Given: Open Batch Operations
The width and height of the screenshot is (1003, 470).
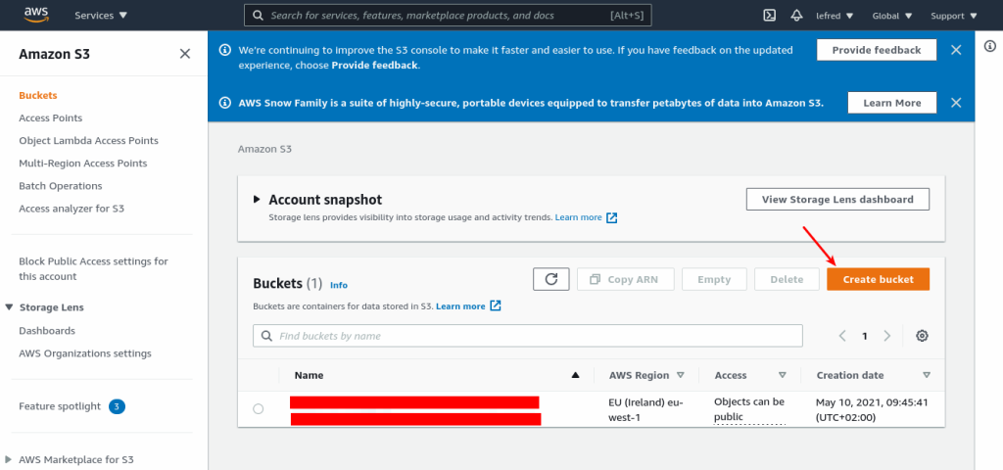Looking at the screenshot, I should coord(60,186).
